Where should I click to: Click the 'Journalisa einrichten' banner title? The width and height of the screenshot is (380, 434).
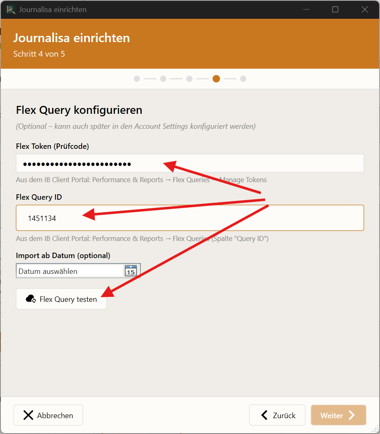[x=72, y=38]
